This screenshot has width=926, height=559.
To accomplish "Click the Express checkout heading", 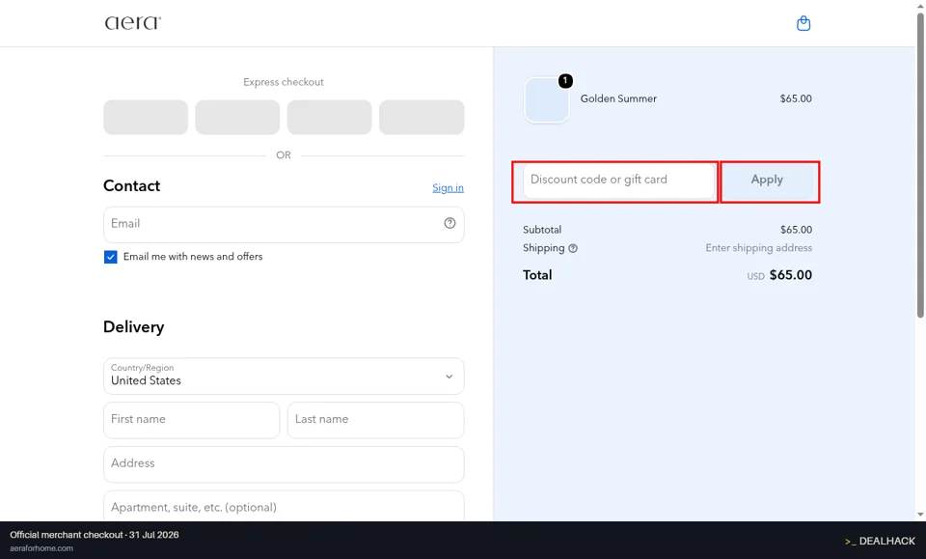I will tap(284, 82).
